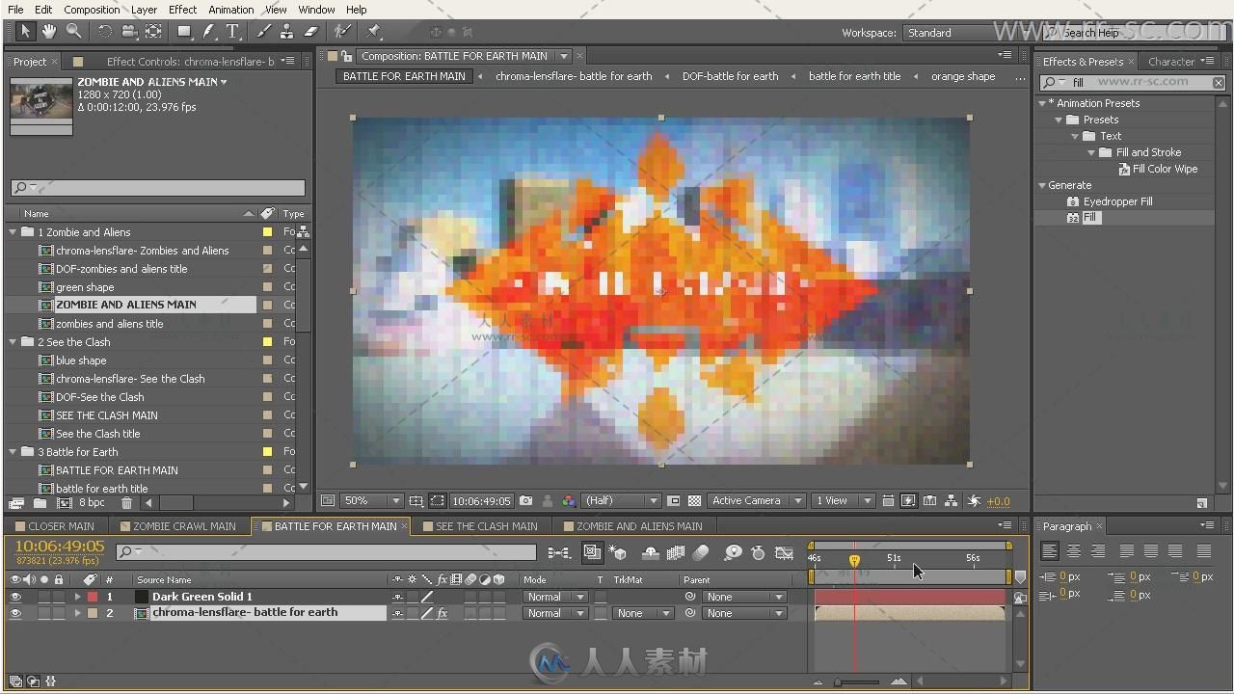
Task: Select the Unified Camera tool
Action: pyautogui.click(x=129, y=32)
